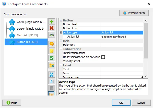Click the green plus add component icon
The image size is (153, 108).
tap(52, 21)
